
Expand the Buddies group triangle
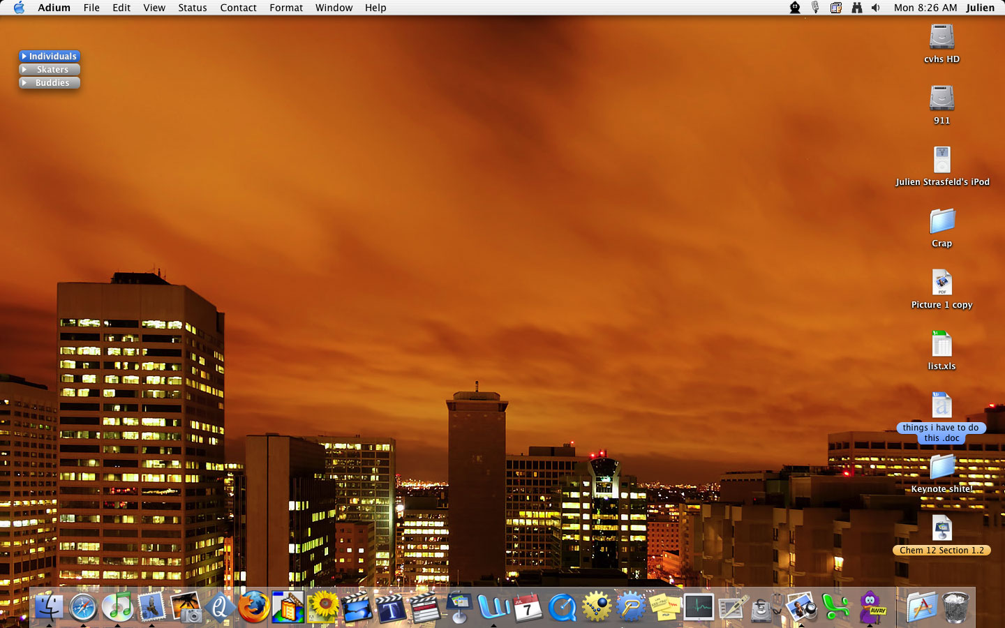click(x=24, y=82)
